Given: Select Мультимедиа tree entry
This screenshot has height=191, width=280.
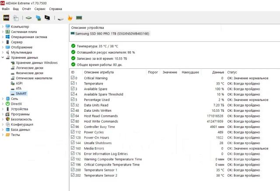Looking at the screenshot, I should pos(21,53).
